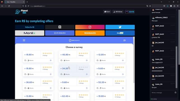Open the chat emoji picker icon
The height and width of the screenshot is (101, 180).
175,93
